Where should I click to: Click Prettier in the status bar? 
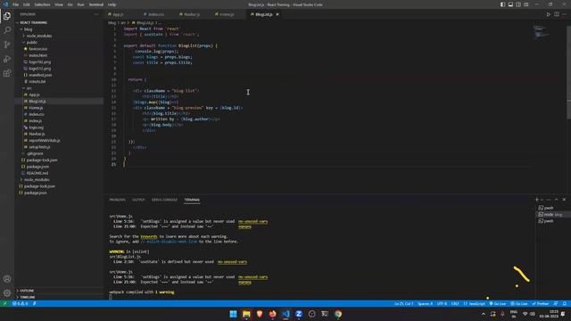click(x=541, y=303)
